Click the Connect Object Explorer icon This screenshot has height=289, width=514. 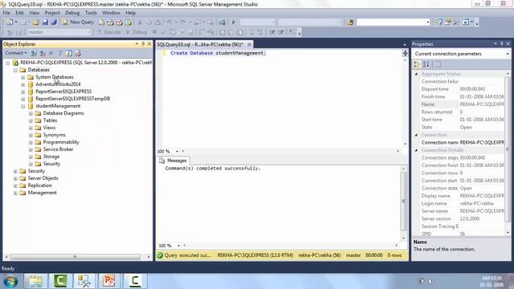[x=34, y=53]
